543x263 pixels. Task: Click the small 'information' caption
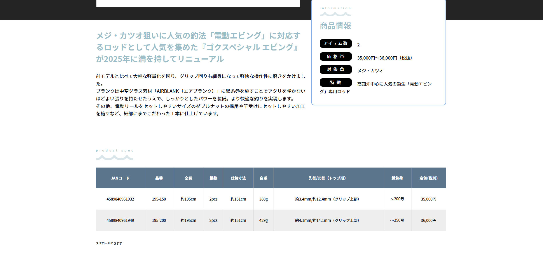(335, 8)
